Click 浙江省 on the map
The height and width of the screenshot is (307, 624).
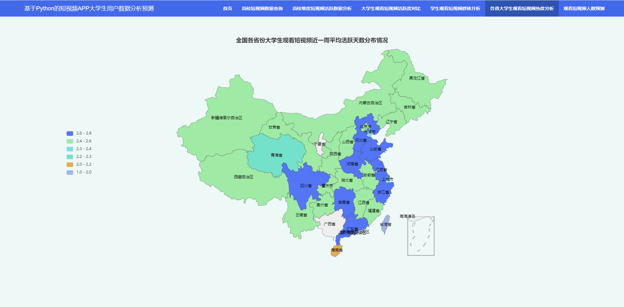[x=383, y=192]
